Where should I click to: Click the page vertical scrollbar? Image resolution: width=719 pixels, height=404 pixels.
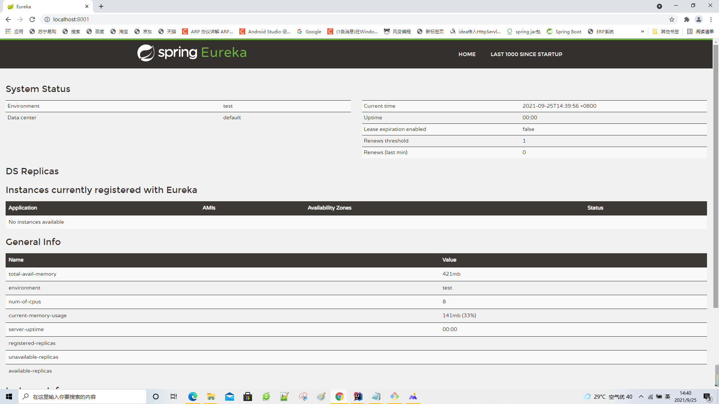tap(716, 176)
